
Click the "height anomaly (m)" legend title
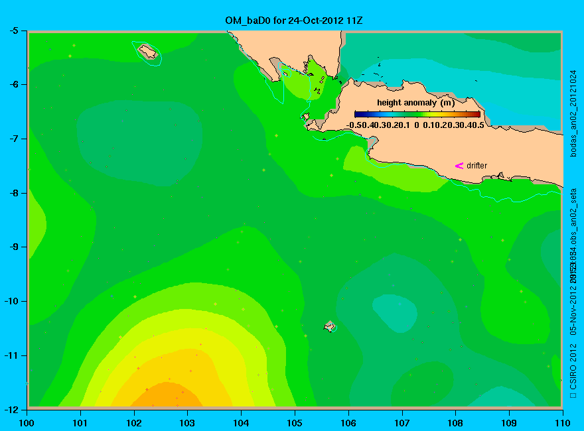pyautogui.click(x=415, y=103)
